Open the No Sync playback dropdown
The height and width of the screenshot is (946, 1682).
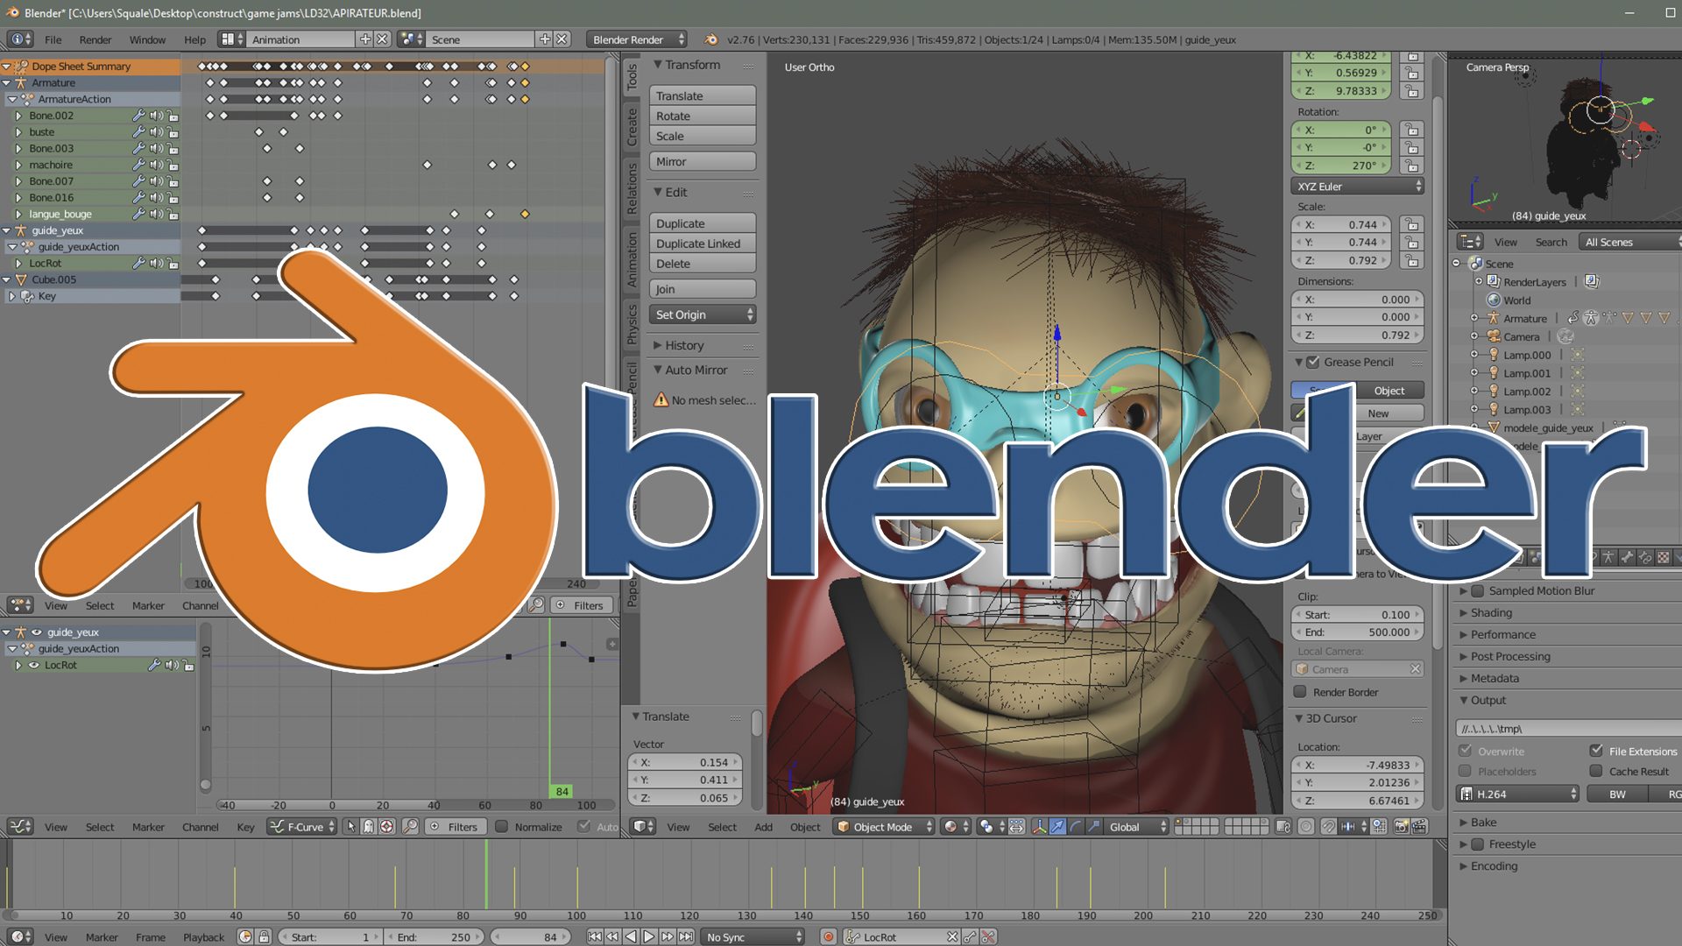pyautogui.click(x=753, y=936)
